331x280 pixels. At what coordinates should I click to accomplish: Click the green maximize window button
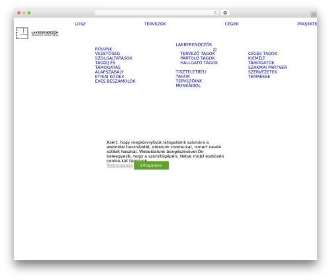coord(29,13)
